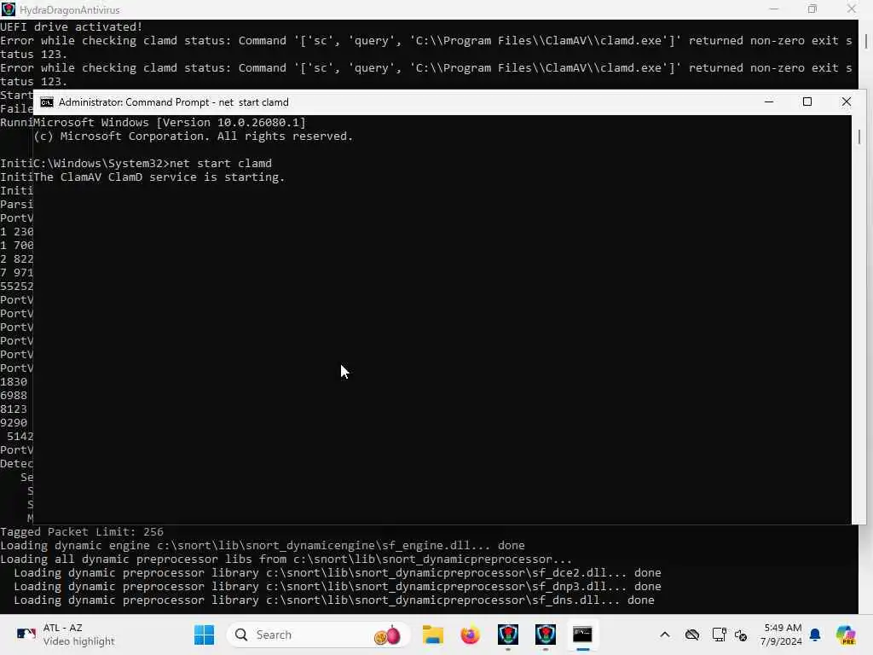Minimize the Command Prompt window
873x655 pixels.
tap(769, 102)
